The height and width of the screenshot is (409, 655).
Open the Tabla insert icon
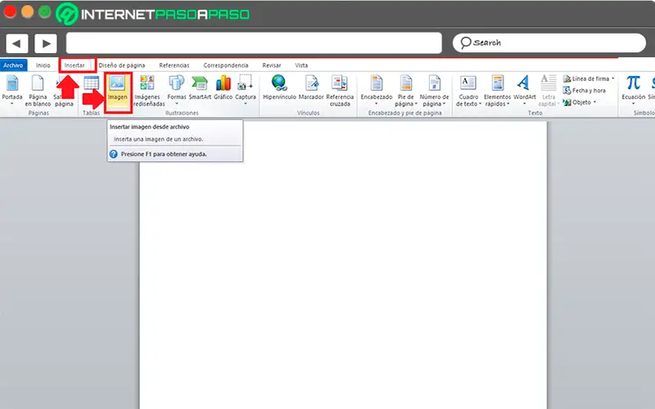[x=91, y=83]
